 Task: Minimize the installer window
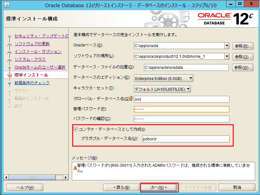231,4
